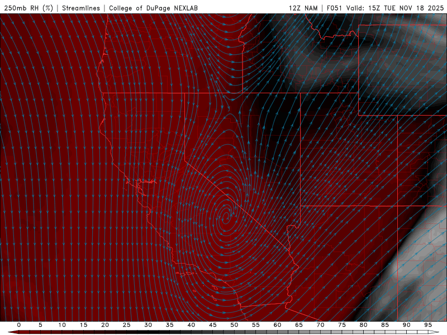Click the 10 label on the color scale
Screen dimensions: 447x335
point(62,325)
